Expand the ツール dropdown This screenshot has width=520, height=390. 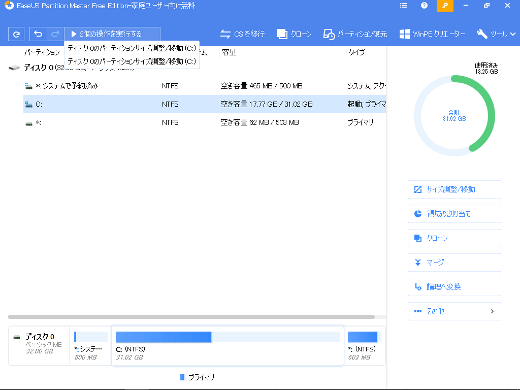pyautogui.click(x=496, y=34)
